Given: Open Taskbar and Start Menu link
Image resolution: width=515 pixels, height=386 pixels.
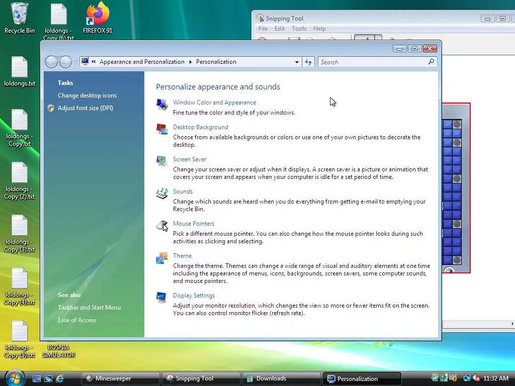Looking at the screenshot, I should 89,308.
